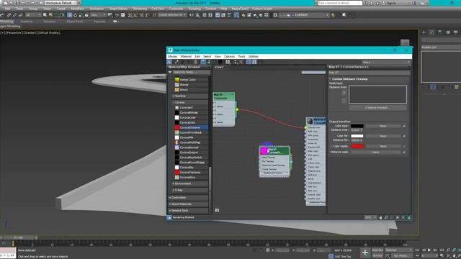Open the Motion command panel tab
This screenshot has height=259, width=461.
[x=447, y=32]
